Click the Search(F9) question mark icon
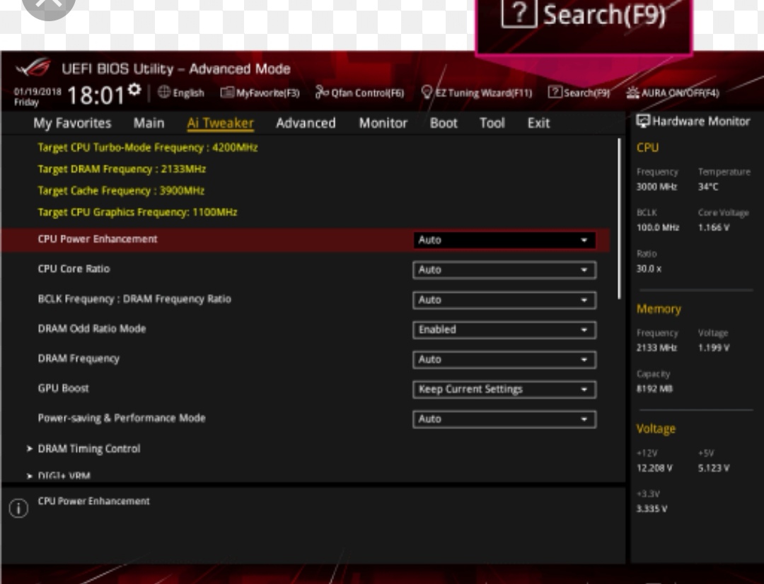 pos(555,92)
